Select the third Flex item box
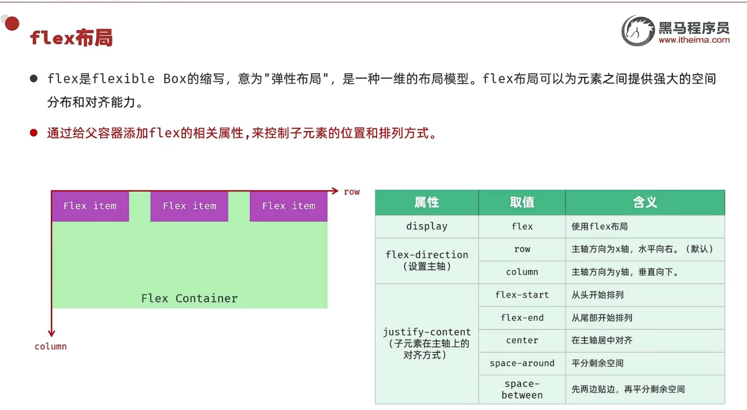Image resolution: width=747 pixels, height=410 pixels. tap(288, 206)
